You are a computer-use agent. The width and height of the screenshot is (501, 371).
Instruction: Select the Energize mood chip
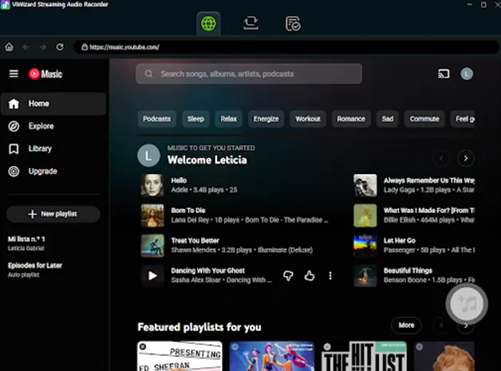266,119
